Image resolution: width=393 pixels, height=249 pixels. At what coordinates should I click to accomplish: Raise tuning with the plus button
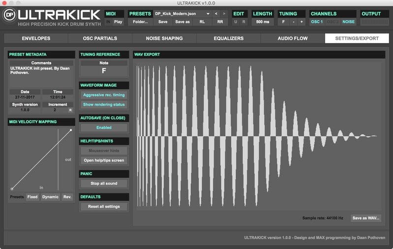[302, 22]
